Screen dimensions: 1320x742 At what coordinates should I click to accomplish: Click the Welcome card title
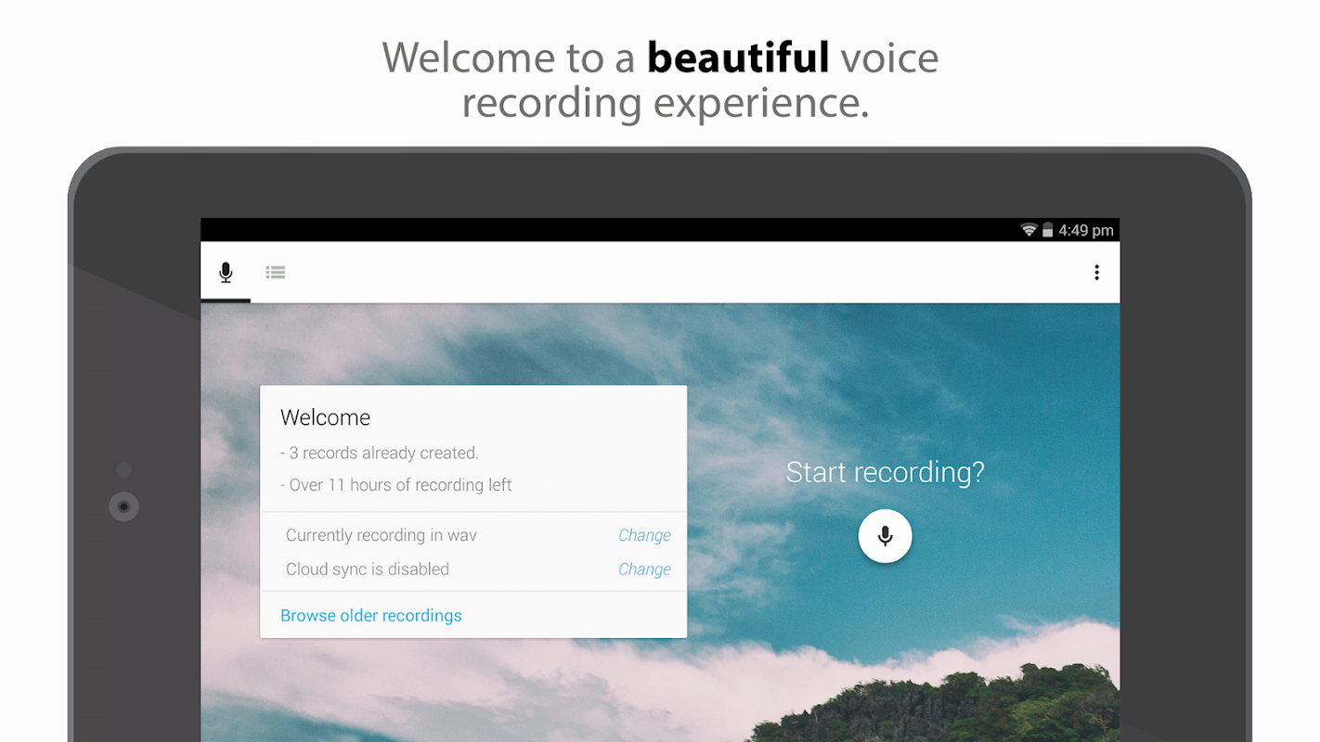(x=326, y=417)
